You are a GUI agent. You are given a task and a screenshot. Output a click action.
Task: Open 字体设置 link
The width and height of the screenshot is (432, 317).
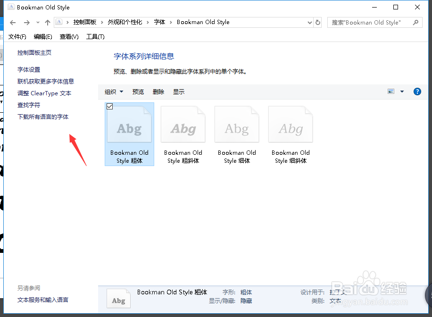tap(29, 70)
